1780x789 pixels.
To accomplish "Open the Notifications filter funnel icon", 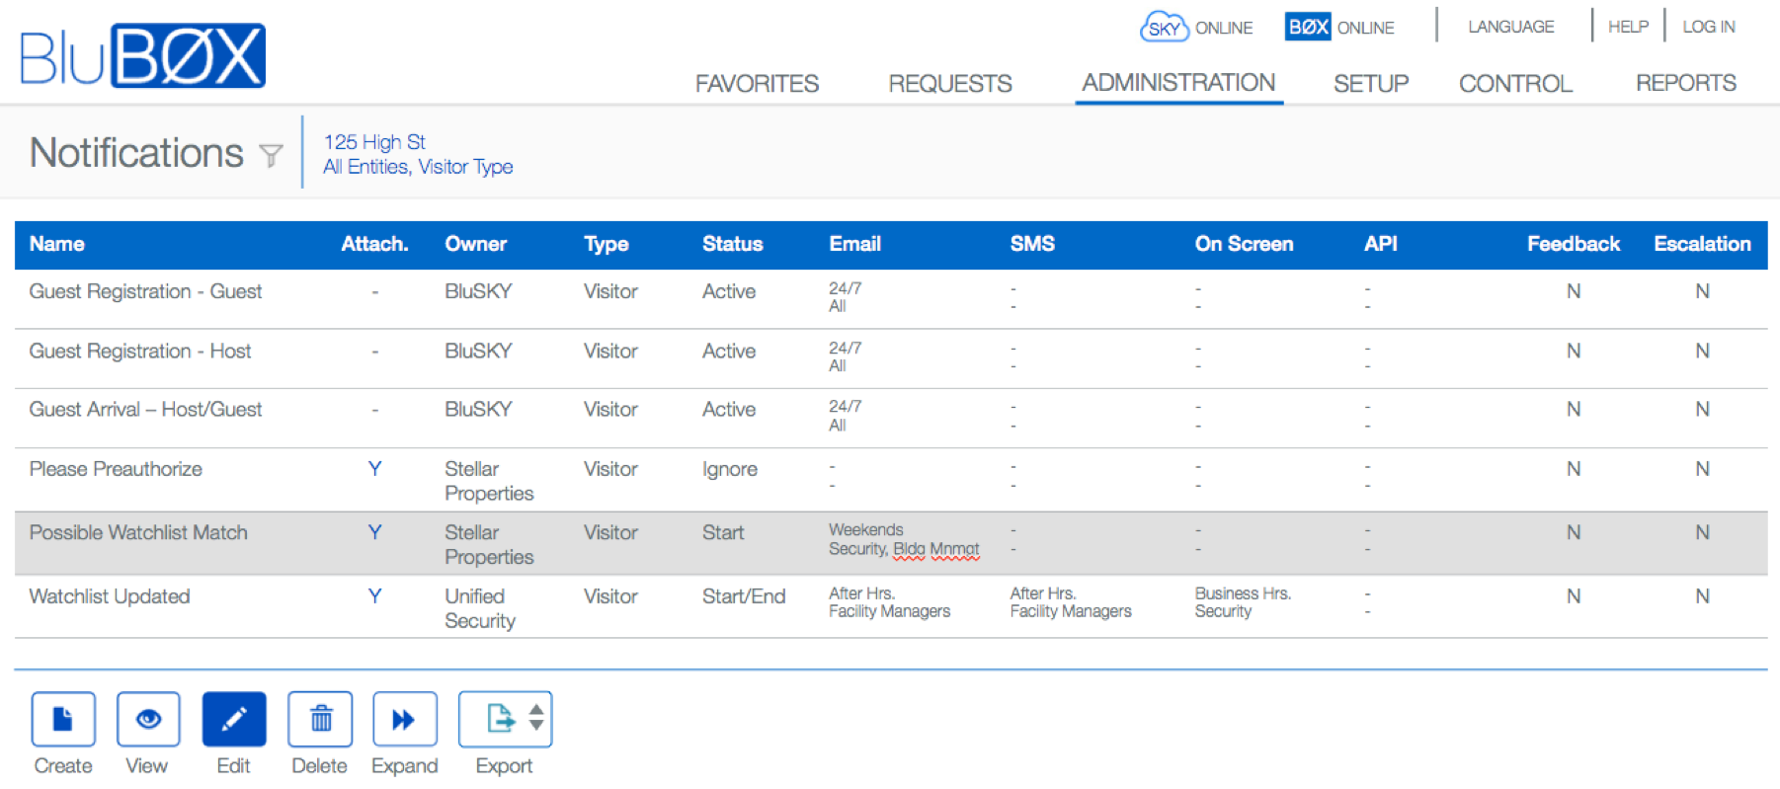I will (x=271, y=155).
